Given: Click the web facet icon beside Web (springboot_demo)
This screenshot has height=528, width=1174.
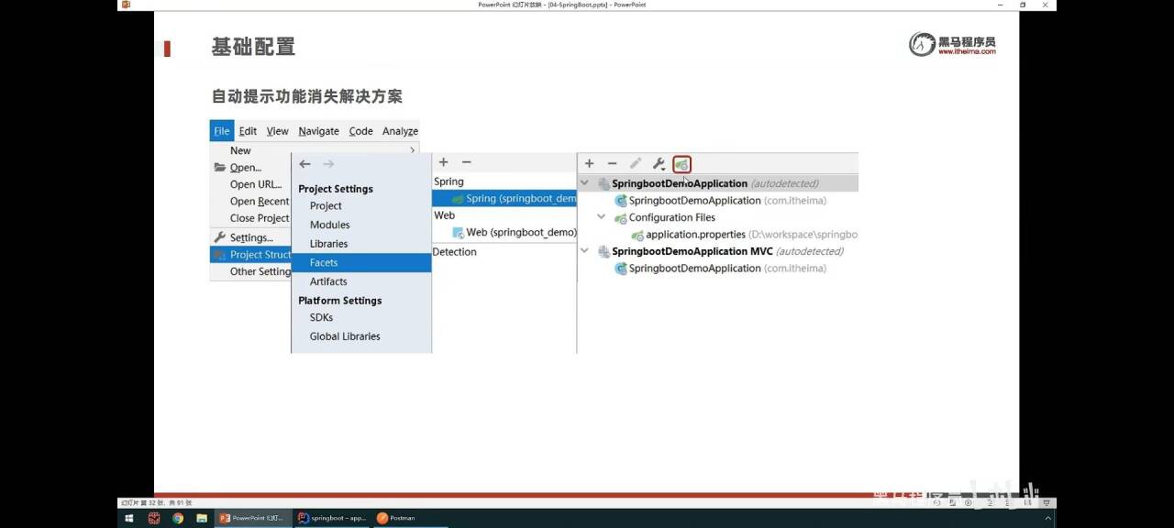Looking at the screenshot, I should tap(458, 233).
